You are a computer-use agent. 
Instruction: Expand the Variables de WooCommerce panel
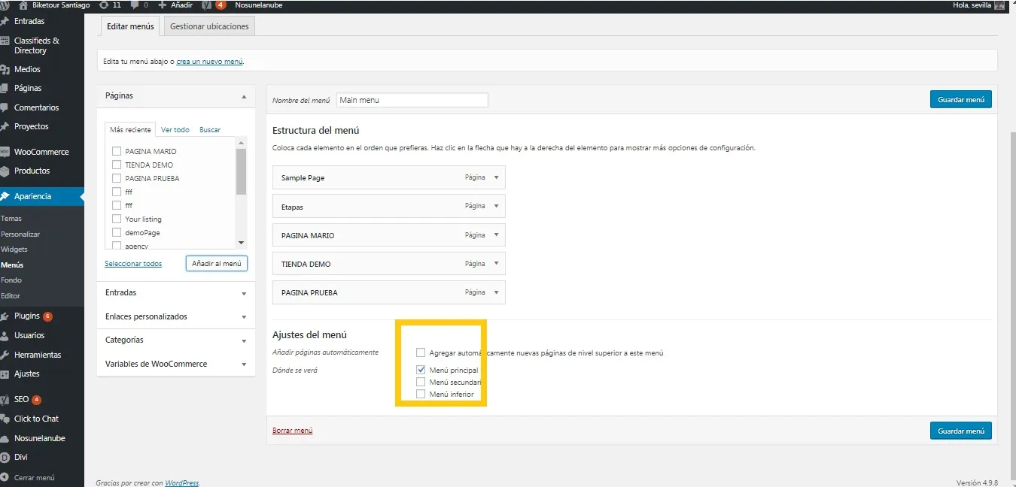(244, 364)
